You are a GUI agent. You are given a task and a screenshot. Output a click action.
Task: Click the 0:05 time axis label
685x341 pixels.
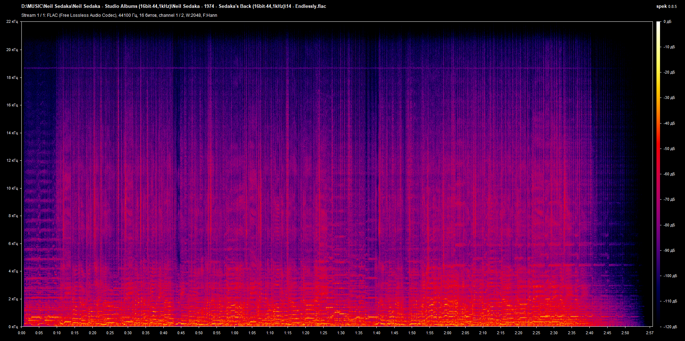tap(39, 333)
